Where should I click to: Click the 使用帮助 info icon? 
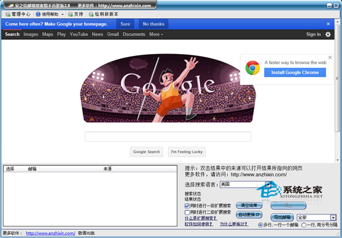click(x=38, y=14)
